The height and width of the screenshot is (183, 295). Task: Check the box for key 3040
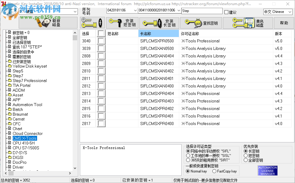pyautogui.click(x=101, y=41)
